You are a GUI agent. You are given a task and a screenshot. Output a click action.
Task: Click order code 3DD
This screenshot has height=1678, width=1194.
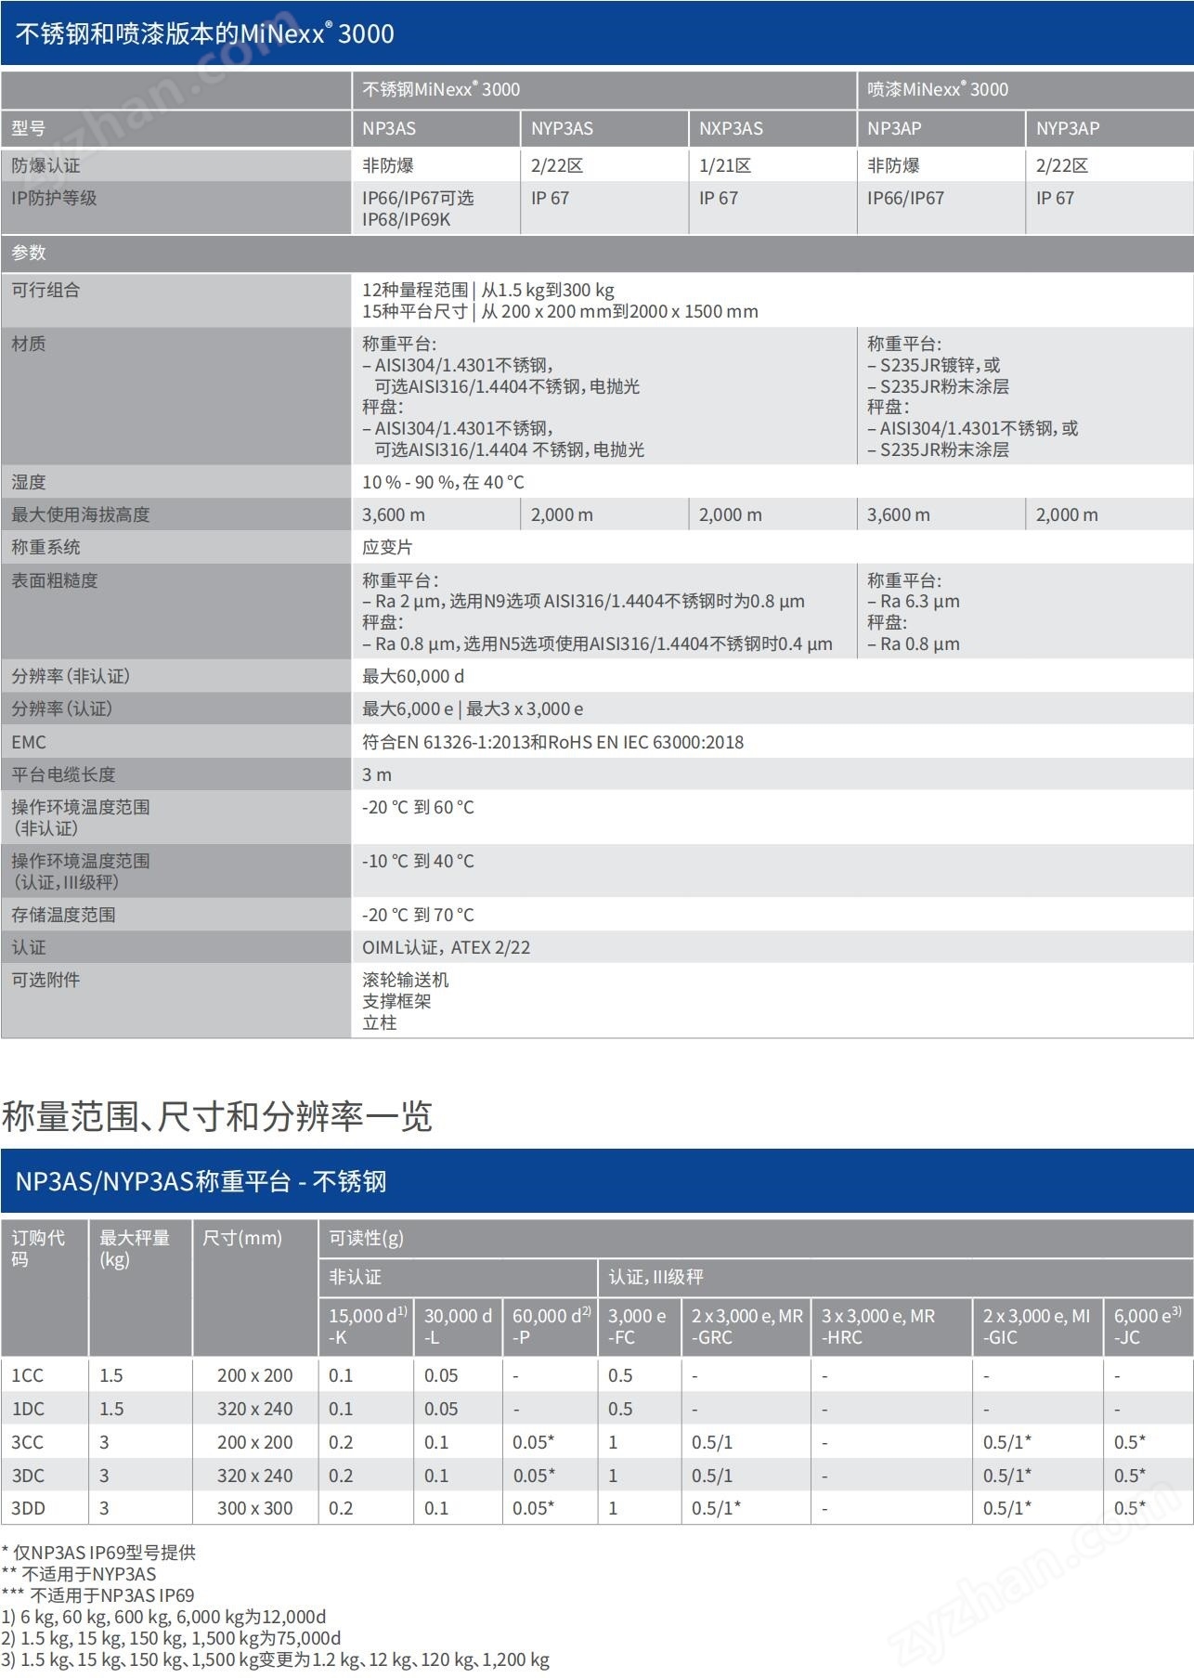pos(29,1509)
